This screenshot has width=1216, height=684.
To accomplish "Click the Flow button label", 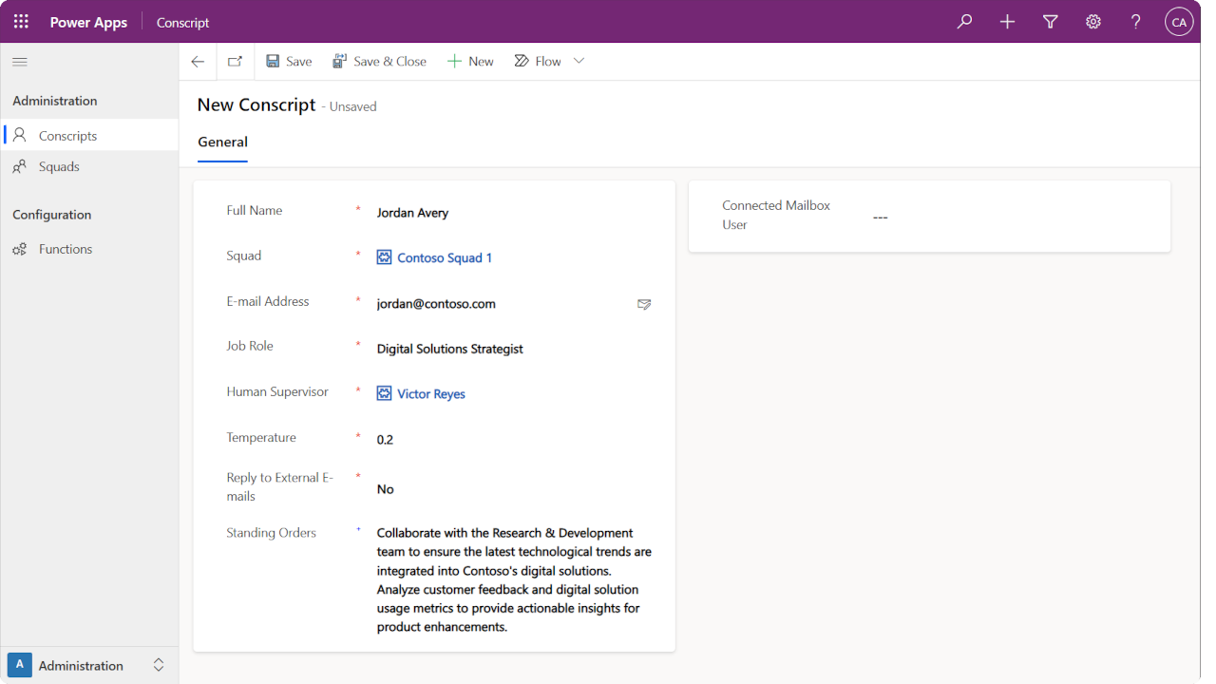I will click(x=548, y=62).
